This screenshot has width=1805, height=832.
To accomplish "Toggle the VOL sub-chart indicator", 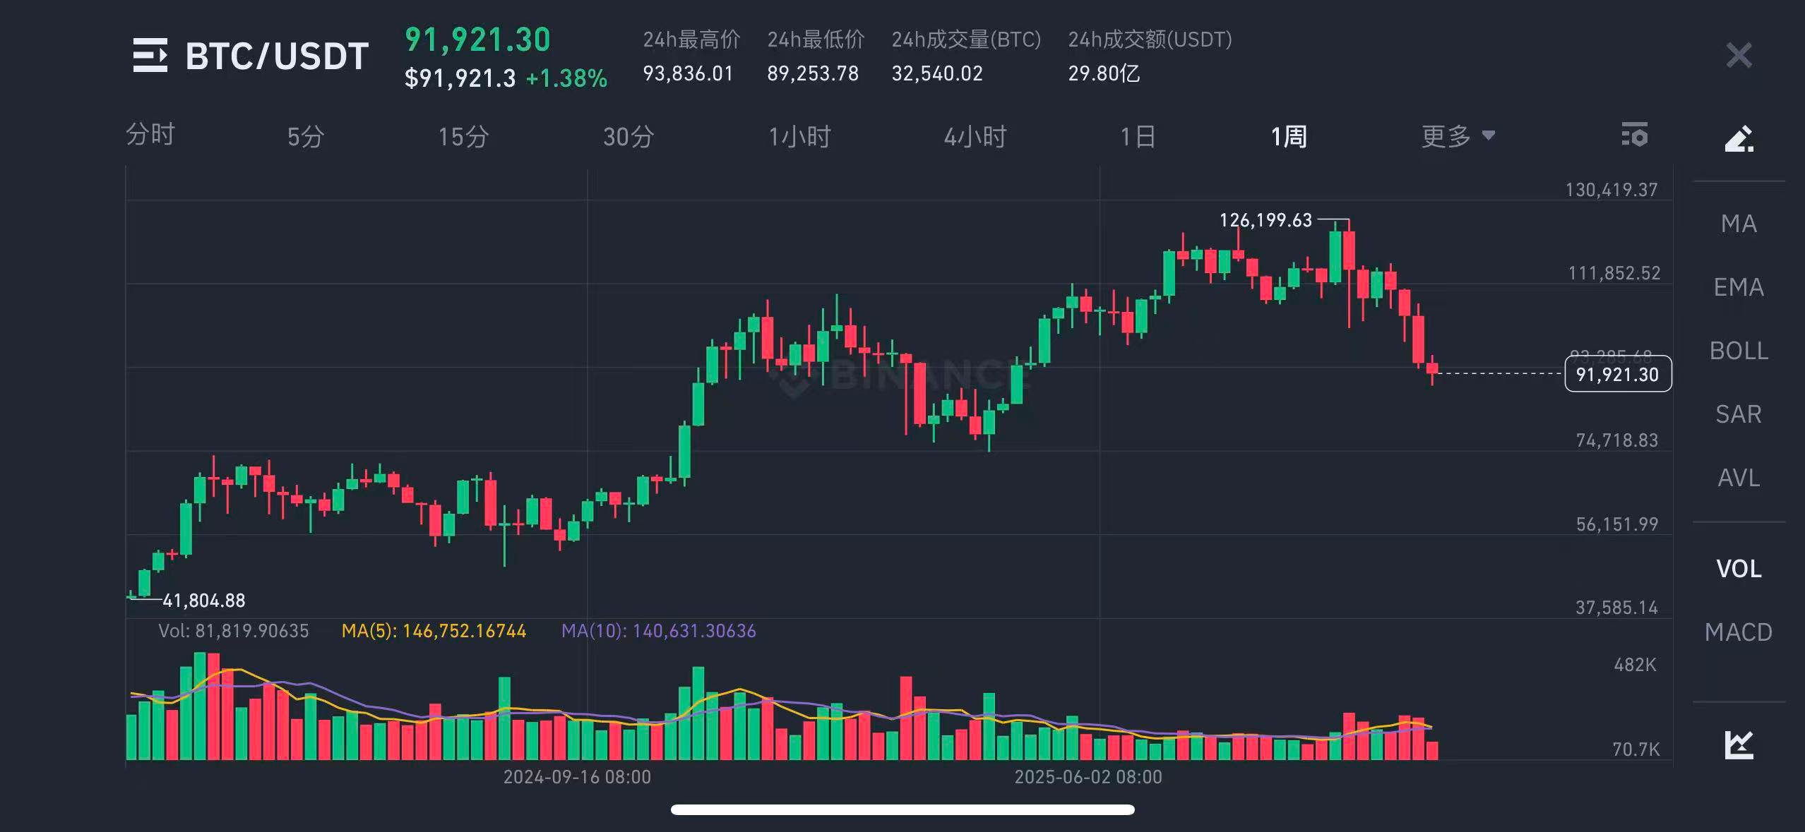I will click(1739, 567).
